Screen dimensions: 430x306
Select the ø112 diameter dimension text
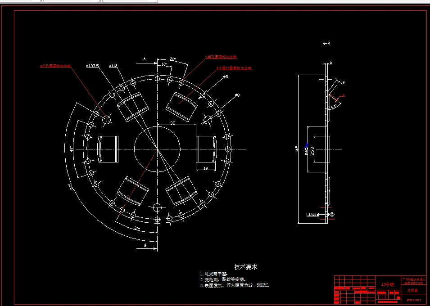coord(113,66)
